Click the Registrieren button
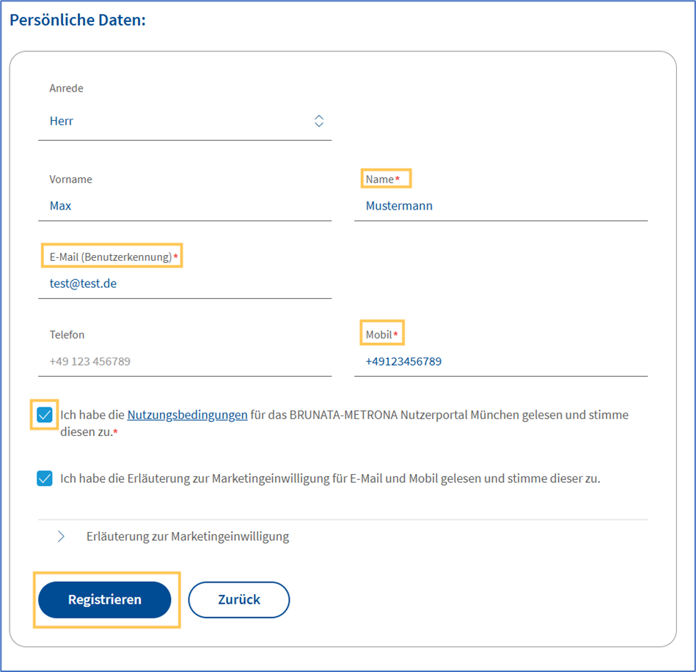 [105, 599]
